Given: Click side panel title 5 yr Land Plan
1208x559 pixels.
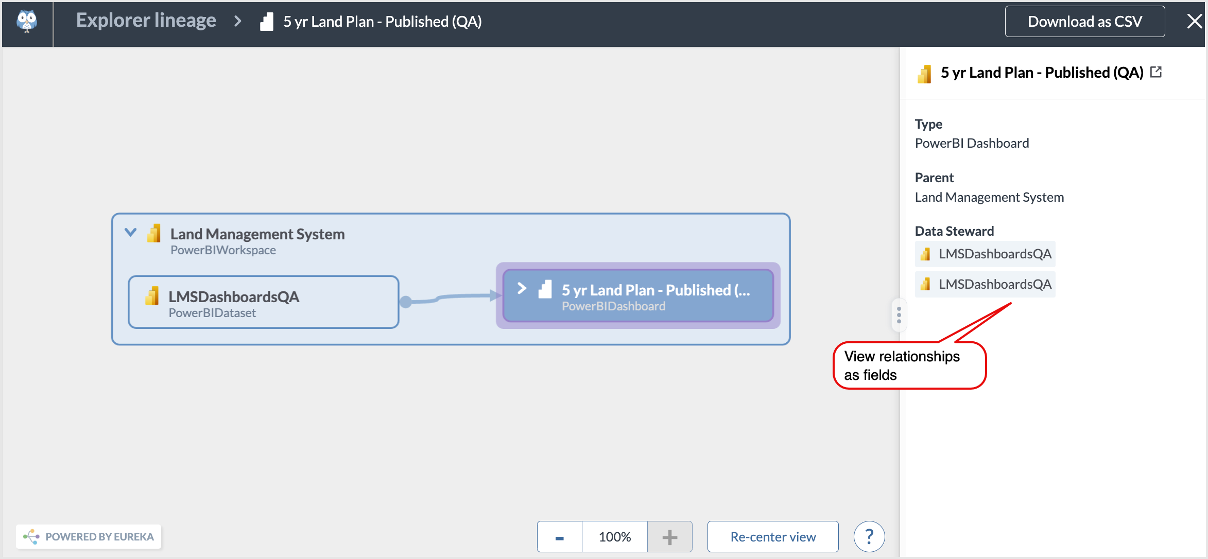Looking at the screenshot, I should [1042, 73].
